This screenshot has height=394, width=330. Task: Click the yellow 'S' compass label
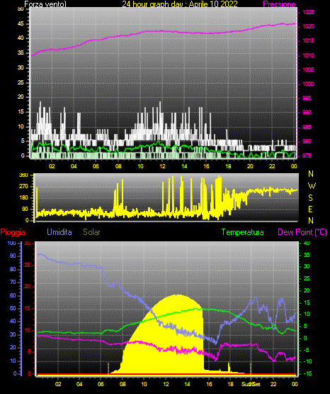tap(310, 198)
